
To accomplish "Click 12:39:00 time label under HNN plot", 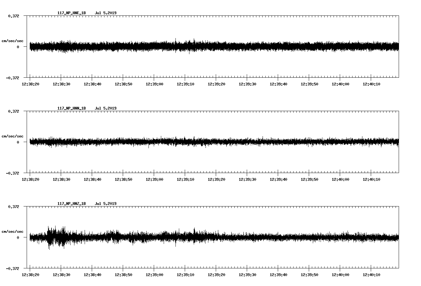I will click(x=154, y=180).
